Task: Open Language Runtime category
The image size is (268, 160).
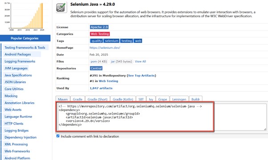Action: pos(18,117)
